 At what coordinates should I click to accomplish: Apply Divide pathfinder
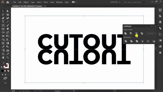click(126, 41)
